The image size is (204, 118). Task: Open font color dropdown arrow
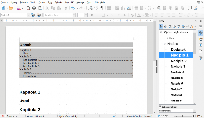[143, 15]
